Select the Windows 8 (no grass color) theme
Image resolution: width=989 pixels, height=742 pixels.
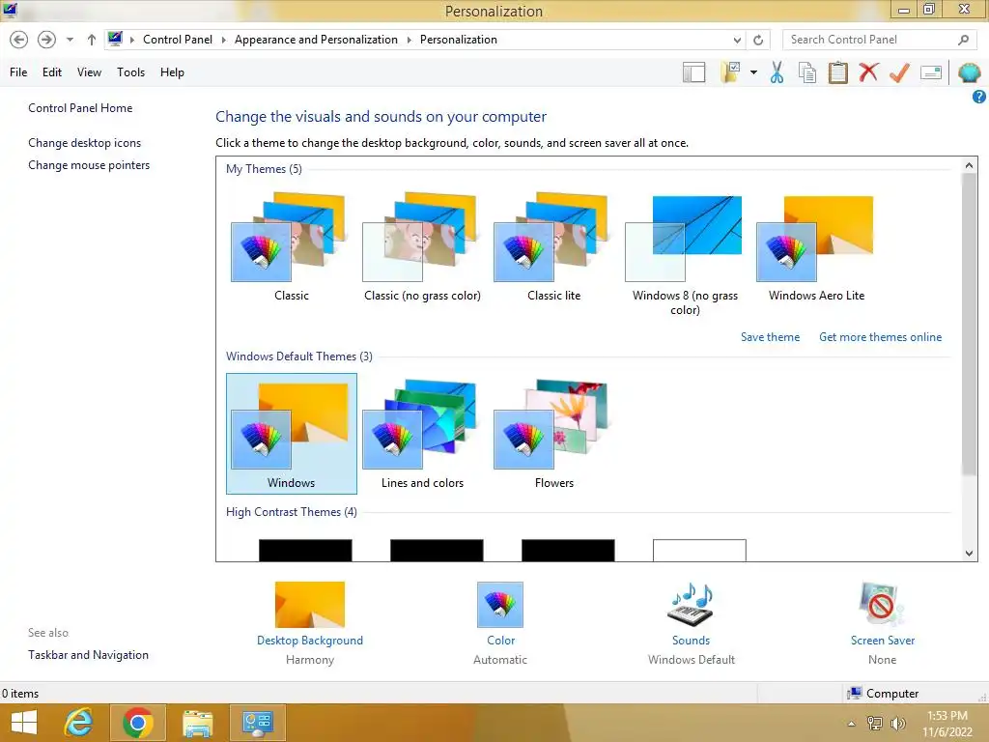coord(685,253)
